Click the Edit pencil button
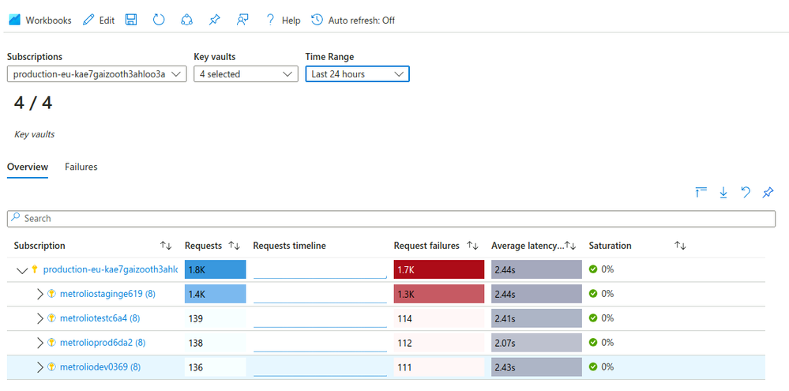 99,20
